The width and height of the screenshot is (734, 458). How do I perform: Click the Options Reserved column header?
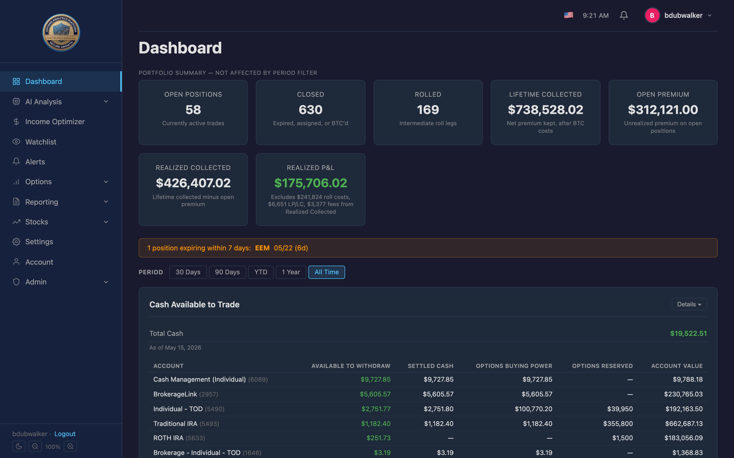pyautogui.click(x=602, y=366)
